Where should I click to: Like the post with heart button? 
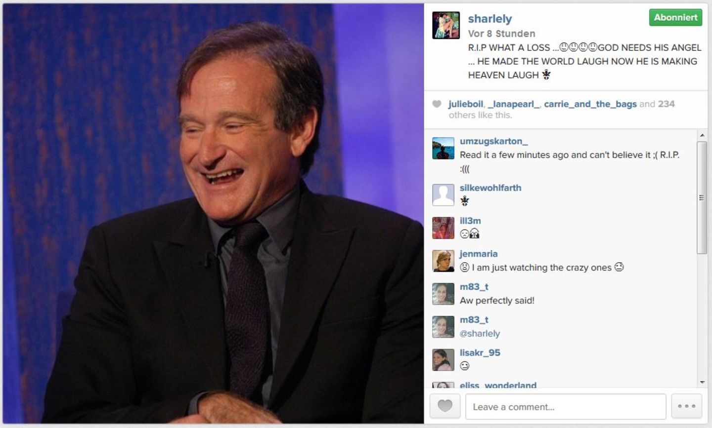pyautogui.click(x=445, y=406)
